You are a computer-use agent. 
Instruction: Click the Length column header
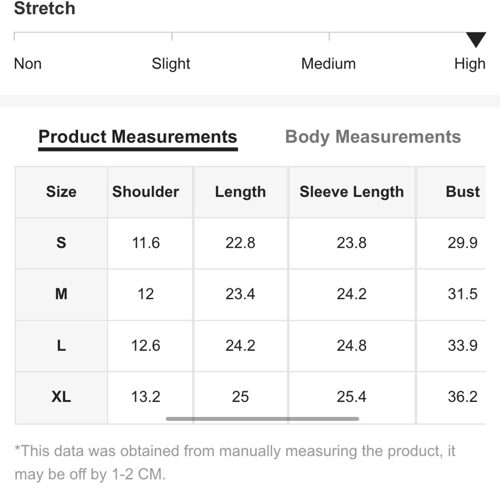240,192
